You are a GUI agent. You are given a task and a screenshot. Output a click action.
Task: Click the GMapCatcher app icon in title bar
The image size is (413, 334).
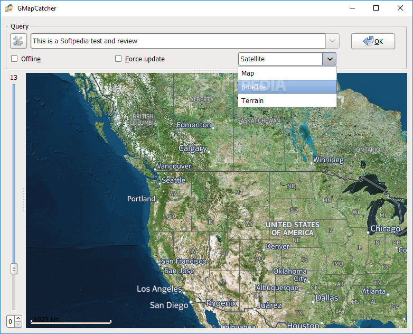[x=9, y=8]
